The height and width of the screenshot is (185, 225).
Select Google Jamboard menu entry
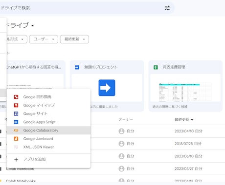(48, 139)
